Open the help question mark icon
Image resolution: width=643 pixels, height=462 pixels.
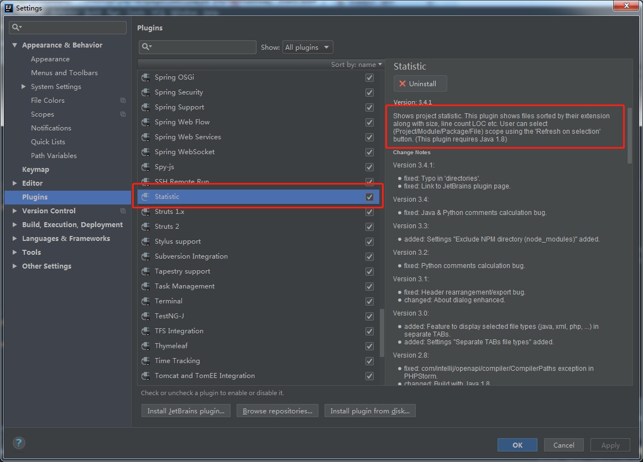point(19,443)
